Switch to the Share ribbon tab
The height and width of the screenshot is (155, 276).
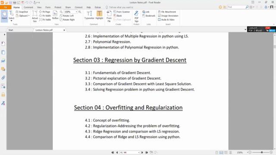pyautogui.click(x=68, y=7)
